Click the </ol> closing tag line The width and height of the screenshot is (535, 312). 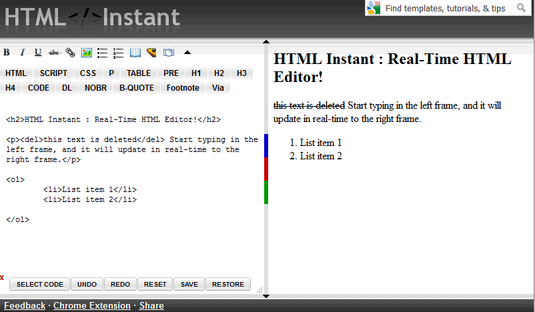pos(18,219)
